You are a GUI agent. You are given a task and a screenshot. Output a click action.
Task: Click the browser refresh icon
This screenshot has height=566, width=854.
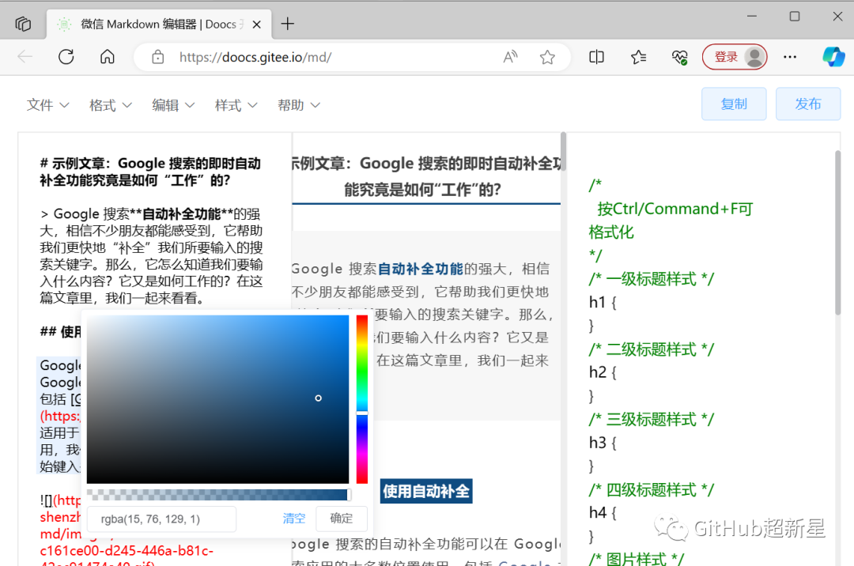[x=66, y=57]
